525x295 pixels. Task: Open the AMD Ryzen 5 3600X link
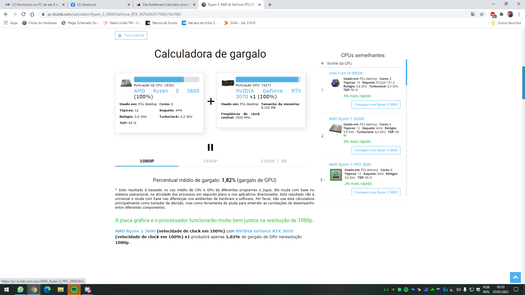coord(346,119)
